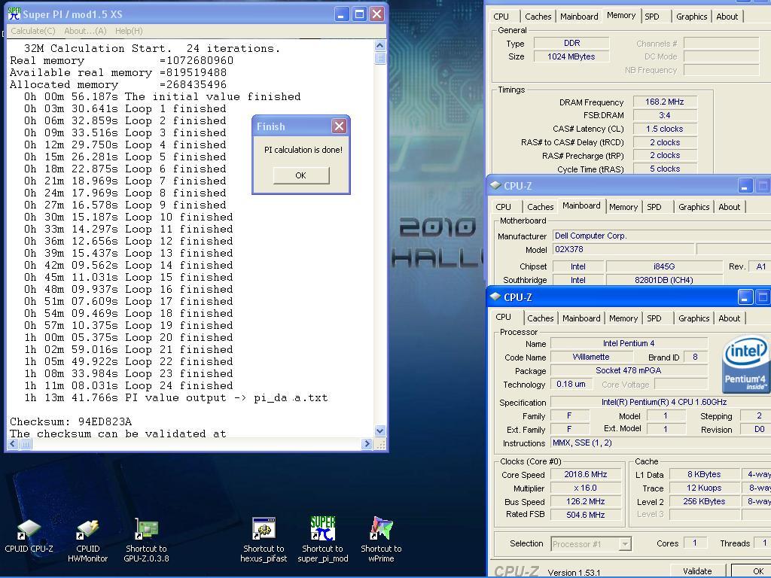This screenshot has width=771, height=578.
Task: Open Graphics tab in bottom CPU-Z window
Action: pyautogui.click(x=693, y=318)
